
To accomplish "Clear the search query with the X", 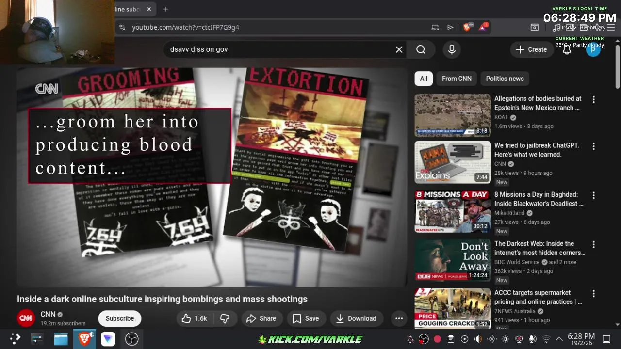I will (x=399, y=49).
